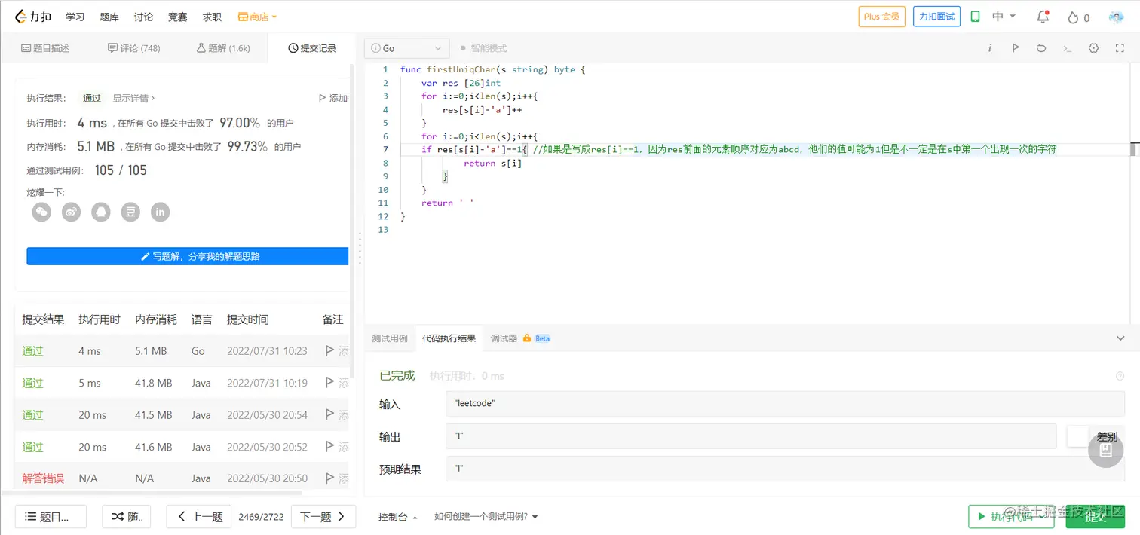Click the run play icon in editor toolbar
The image size is (1140, 535).
(1016, 48)
